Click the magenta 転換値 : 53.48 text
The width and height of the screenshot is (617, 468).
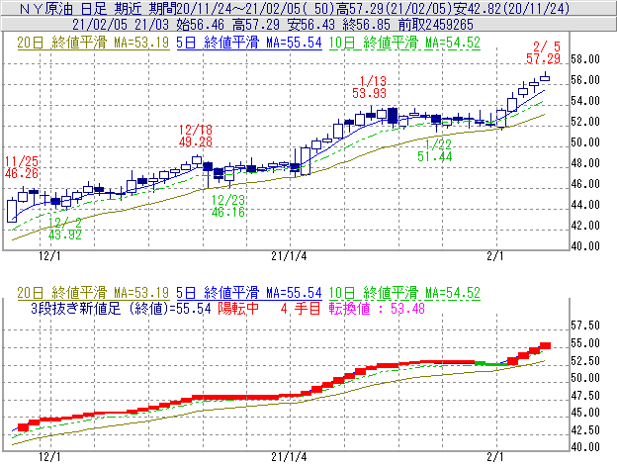click(377, 308)
